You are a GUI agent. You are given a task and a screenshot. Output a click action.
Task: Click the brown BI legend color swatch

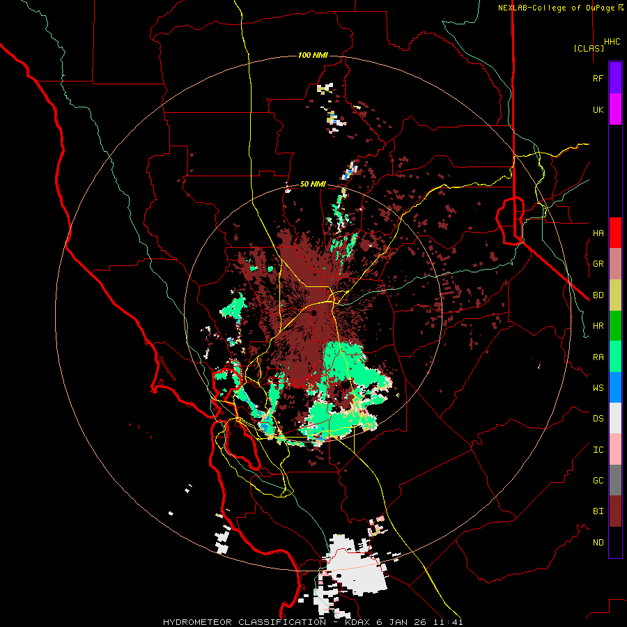pyautogui.click(x=615, y=511)
